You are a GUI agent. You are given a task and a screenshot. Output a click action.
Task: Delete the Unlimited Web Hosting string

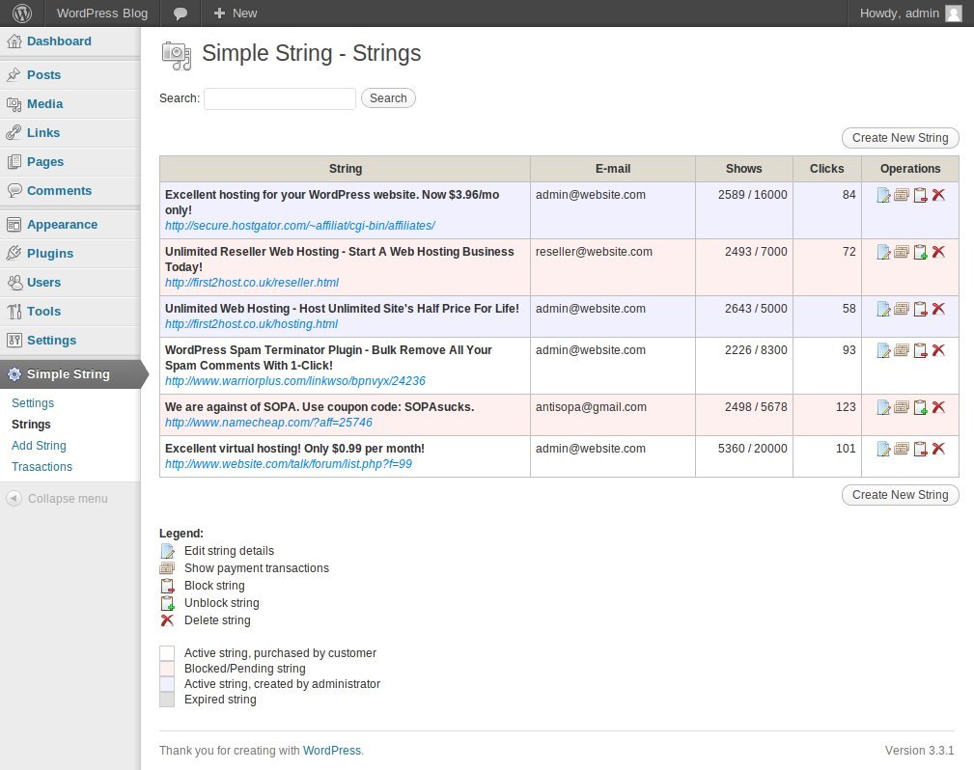click(x=938, y=309)
